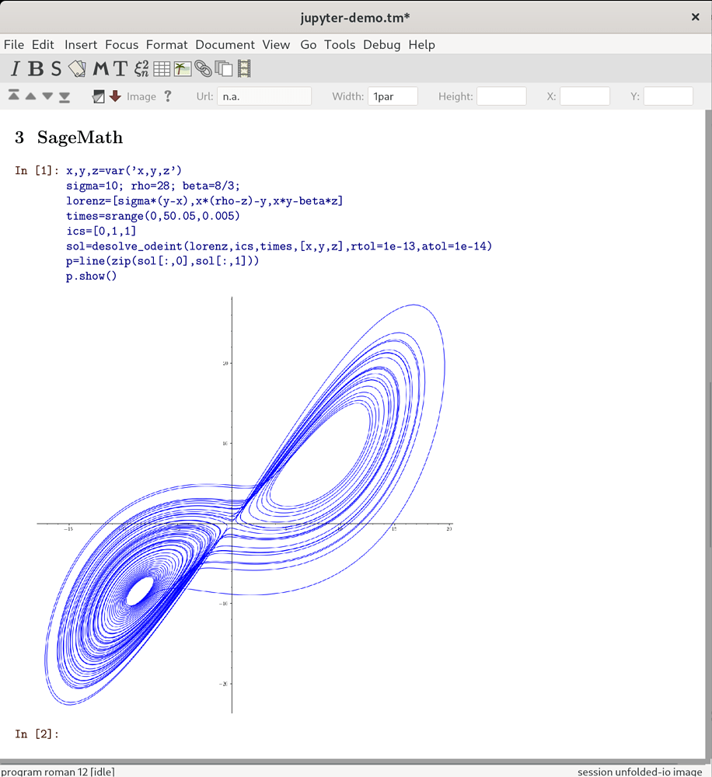Screen dimensions: 712x777
Task: Click the T text-mode toolbar icon
Action: pyautogui.click(x=120, y=69)
